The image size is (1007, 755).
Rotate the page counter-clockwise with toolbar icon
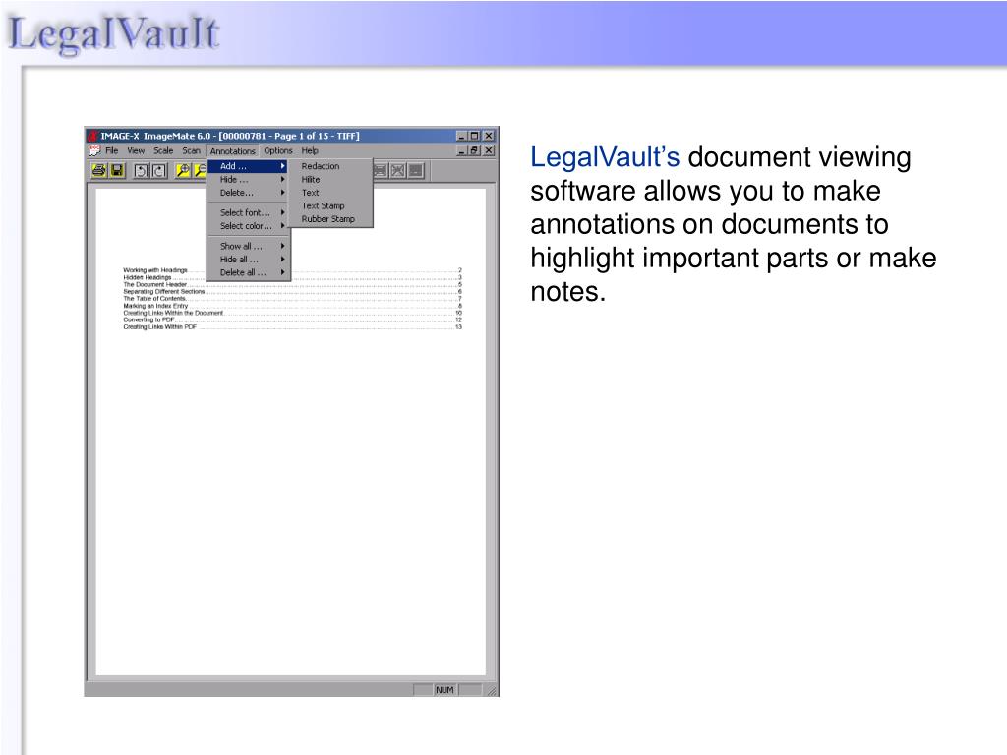pyautogui.click(x=141, y=171)
